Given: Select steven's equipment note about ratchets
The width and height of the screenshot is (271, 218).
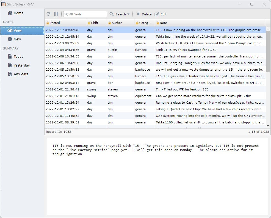Looking at the screenshot, I should [x=155, y=96].
